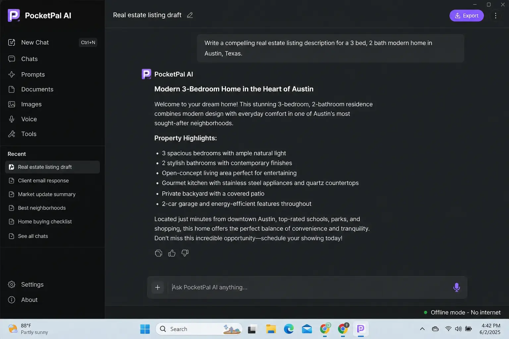Open the clock and date panel
Image resolution: width=509 pixels, height=339 pixels.
click(490, 329)
